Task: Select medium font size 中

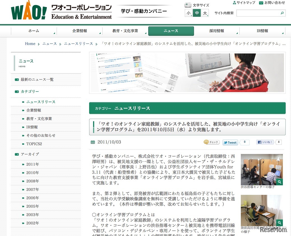Action: pos(197,13)
